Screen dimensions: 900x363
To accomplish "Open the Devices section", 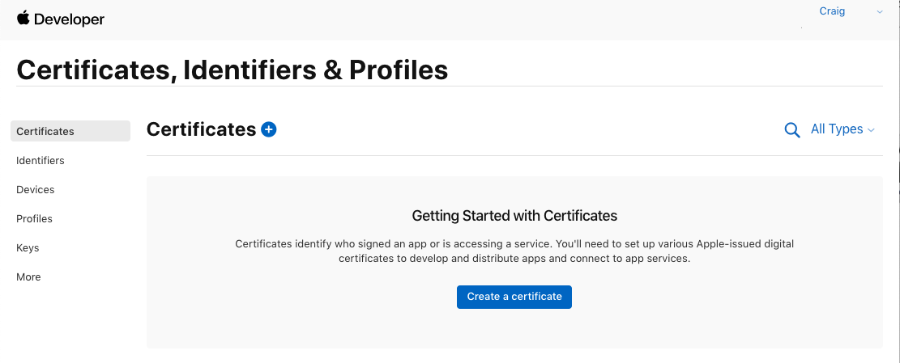I will coord(35,189).
